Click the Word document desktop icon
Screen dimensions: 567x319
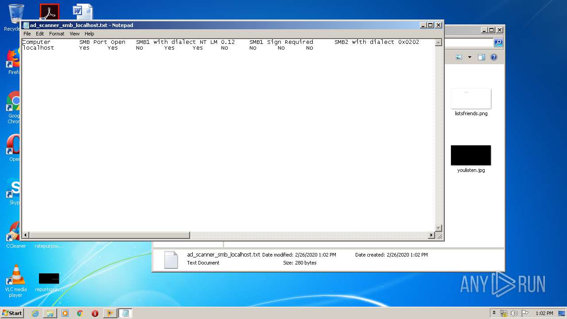(83, 12)
